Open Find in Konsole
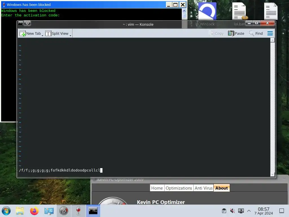 (x=256, y=33)
